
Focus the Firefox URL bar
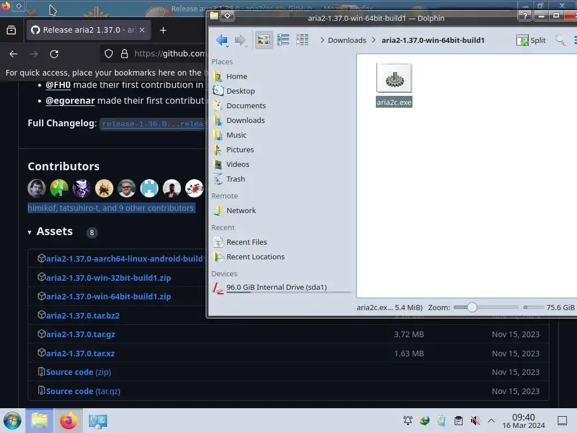[169, 54]
